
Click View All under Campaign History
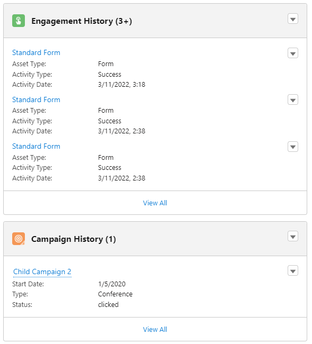155,329
